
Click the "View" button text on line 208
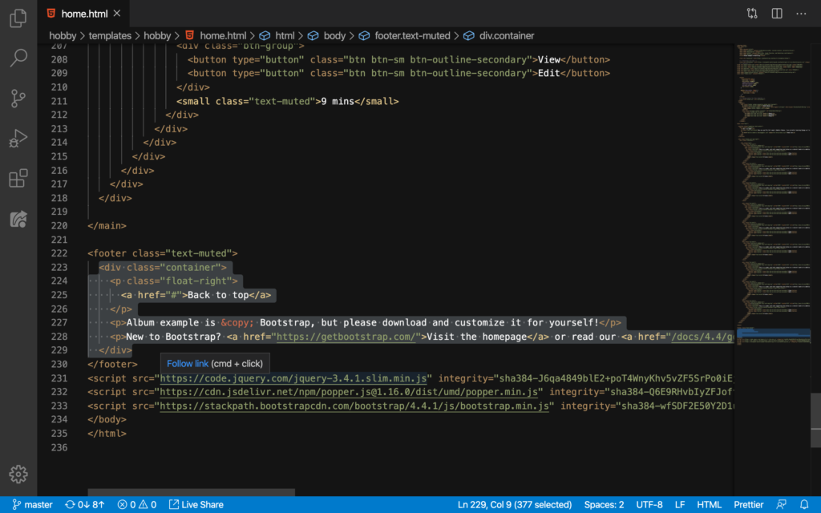click(x=548, y=59)
